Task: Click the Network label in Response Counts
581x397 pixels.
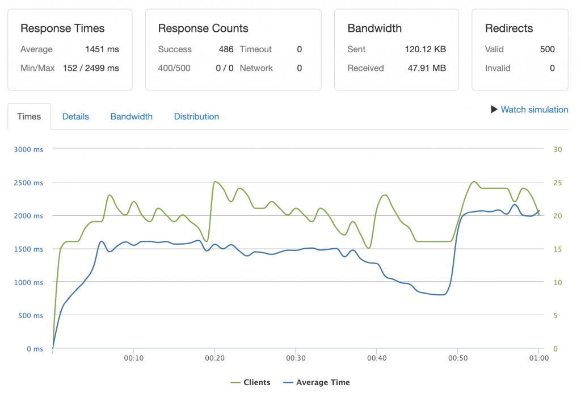Action: (x=256, y=68)
